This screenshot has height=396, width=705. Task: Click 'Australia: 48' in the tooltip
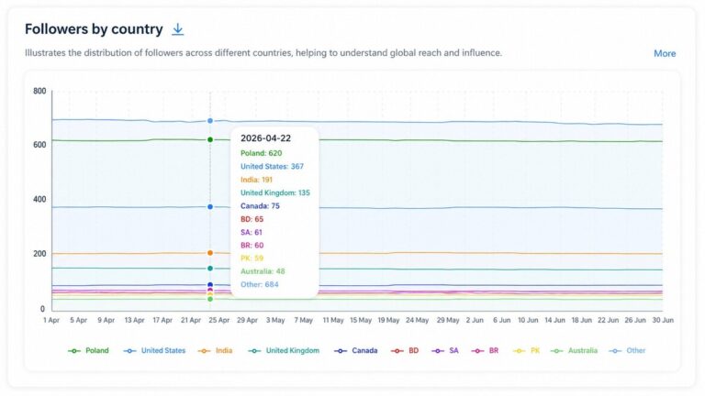pyautogui.click(x=263, y=271)
